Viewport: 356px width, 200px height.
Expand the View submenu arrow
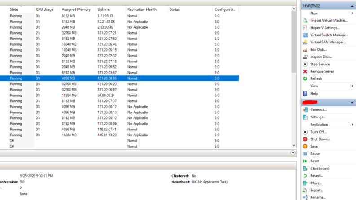coord(352,86)
